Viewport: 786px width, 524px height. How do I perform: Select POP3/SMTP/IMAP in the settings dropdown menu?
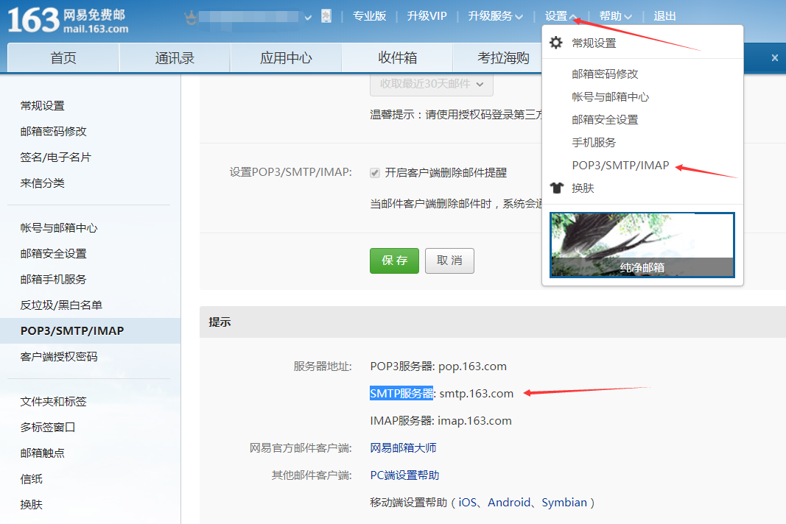tap(620, 166)
